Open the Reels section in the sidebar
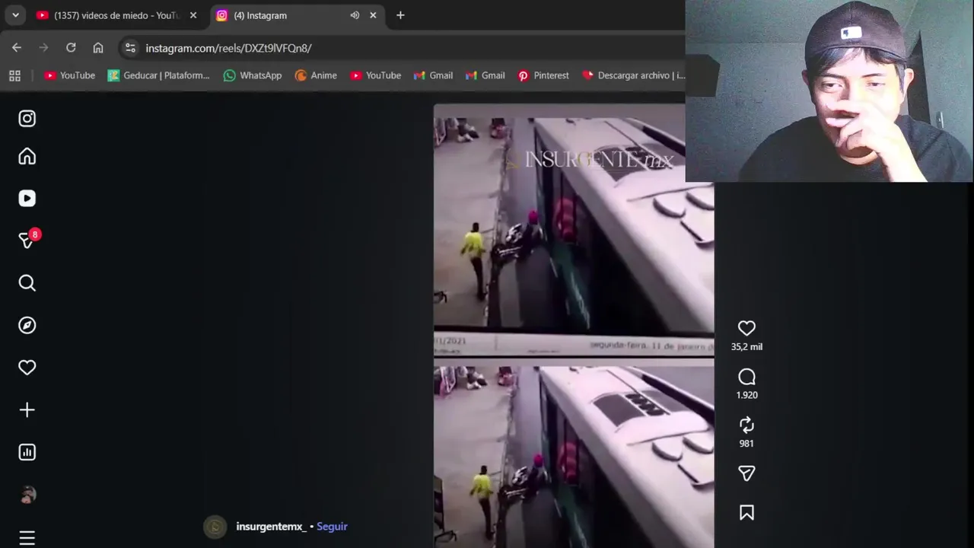This screenshot has width=974, height=548. [27, 199]
